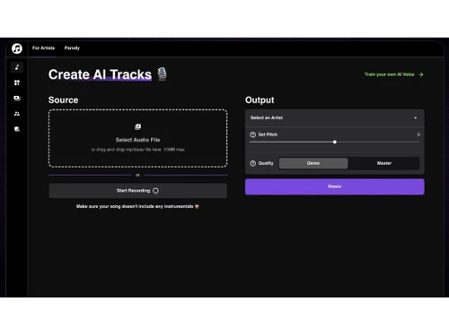Open the grid dashboard sidebar icon
The image size is (449, 336).
click(x=17, y=82)
